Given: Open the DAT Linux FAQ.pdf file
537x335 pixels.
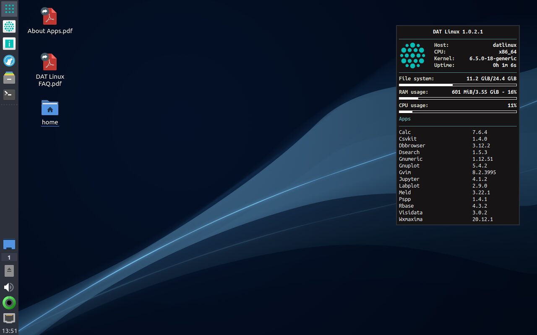Looking at the screenshot, I should click(x=50, y=63).
